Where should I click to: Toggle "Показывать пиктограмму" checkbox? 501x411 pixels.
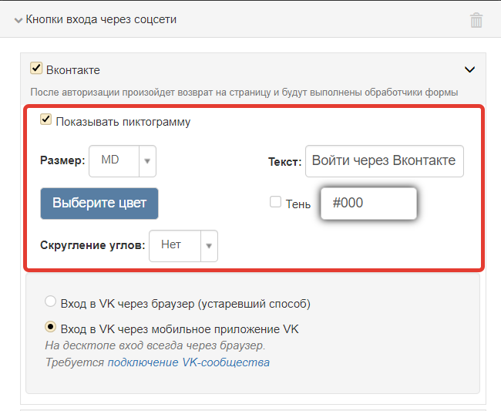pyautogui.click(x=45, y=120)
